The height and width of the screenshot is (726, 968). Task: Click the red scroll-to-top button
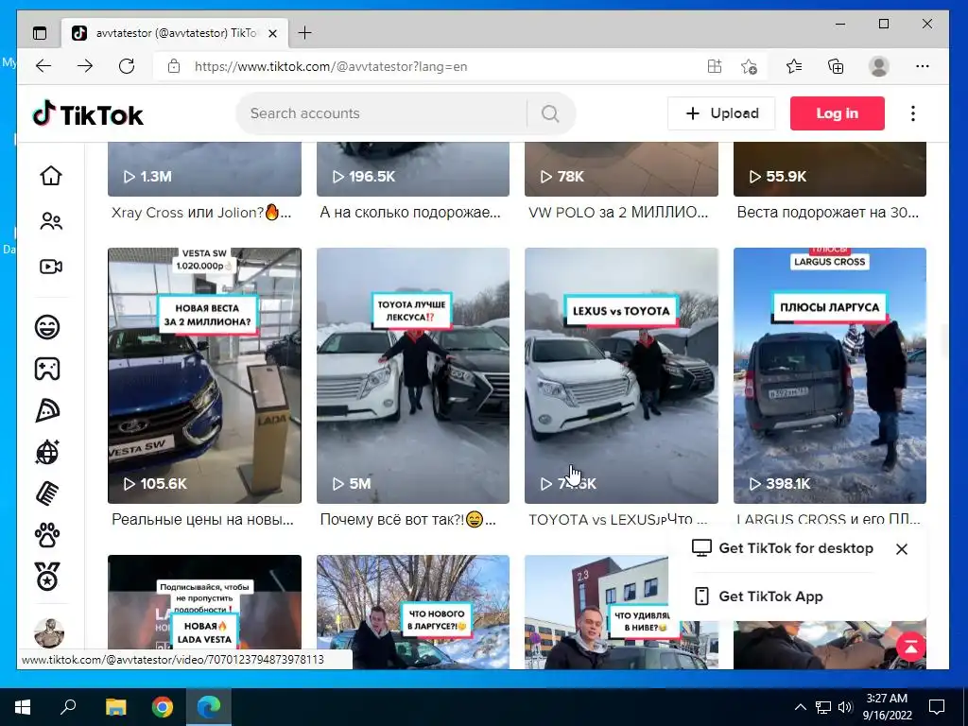pos(910,647)
